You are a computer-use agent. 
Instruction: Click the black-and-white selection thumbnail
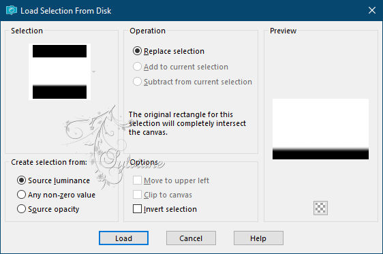(x=59, y=72)
